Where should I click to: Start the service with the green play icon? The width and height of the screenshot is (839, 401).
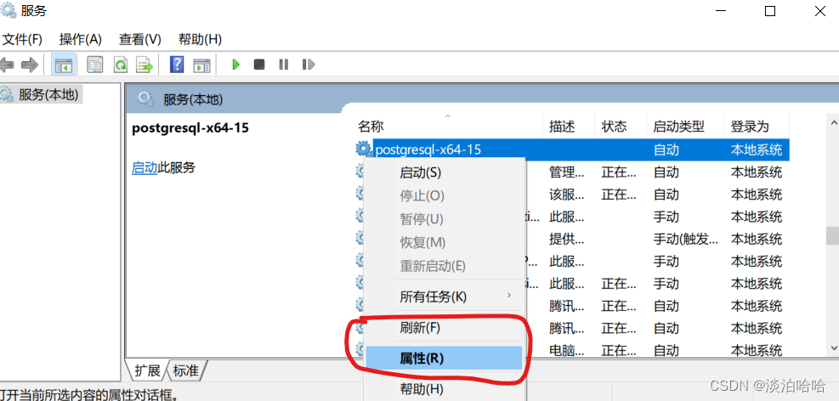pyautogui.click(x=235, y=65)
